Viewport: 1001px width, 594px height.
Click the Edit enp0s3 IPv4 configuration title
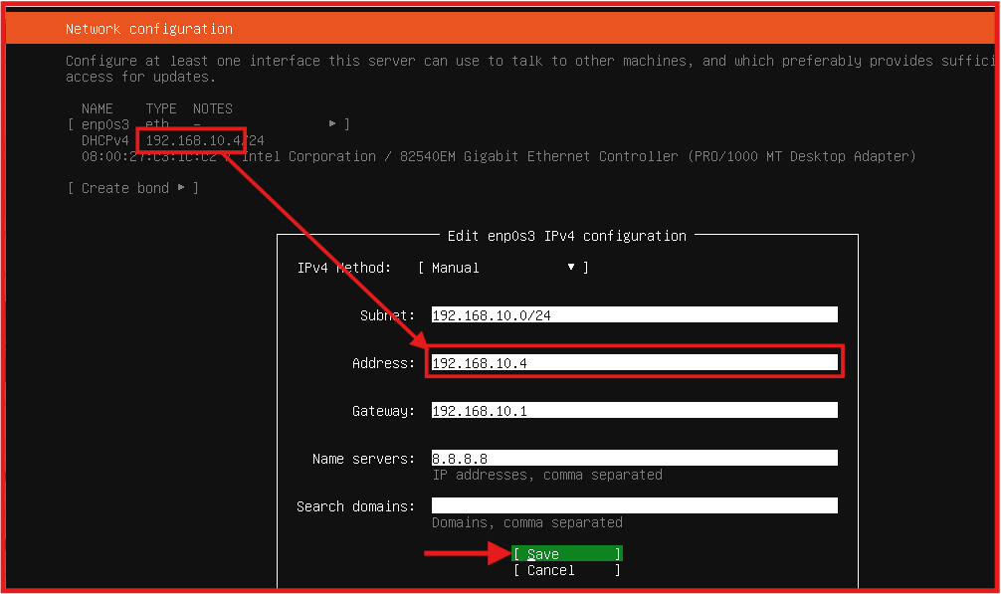click(x=566, y=236)
